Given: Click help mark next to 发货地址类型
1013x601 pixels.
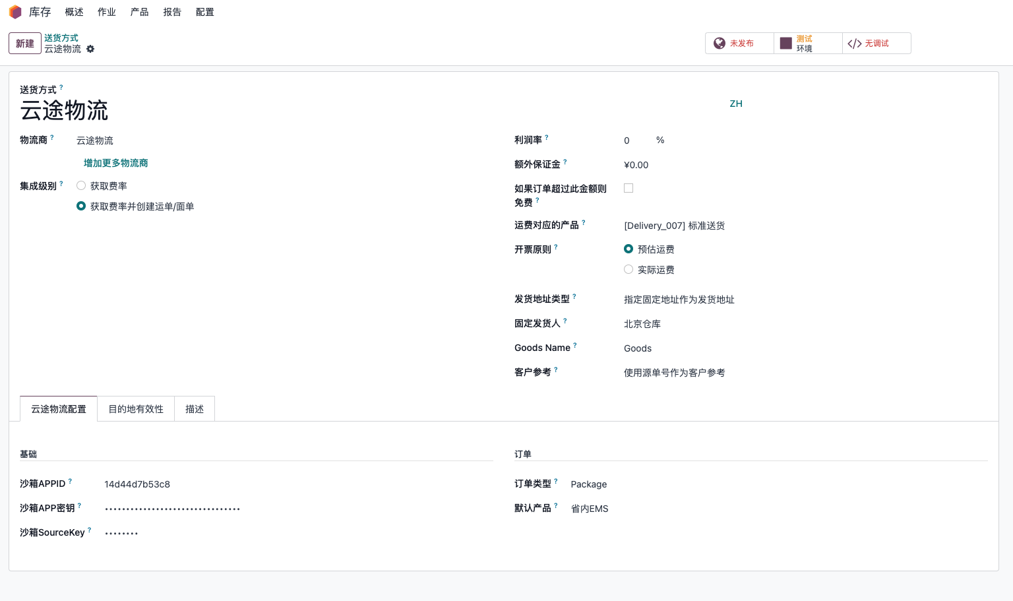Looking at the screenshot, I should (574, 296).
